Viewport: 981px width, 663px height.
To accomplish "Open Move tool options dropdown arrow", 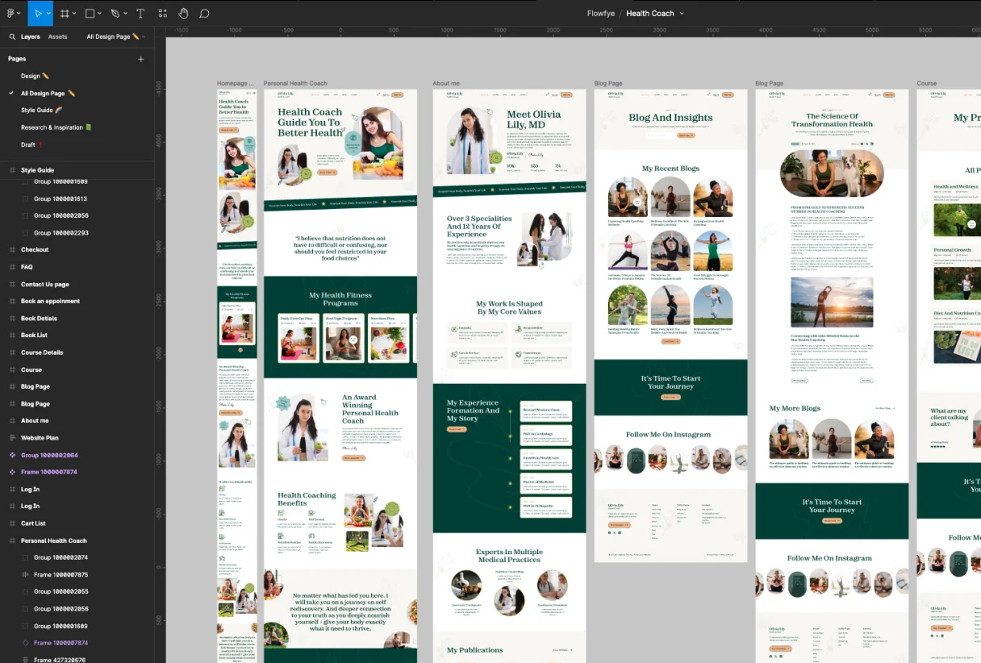I will 48,14.
